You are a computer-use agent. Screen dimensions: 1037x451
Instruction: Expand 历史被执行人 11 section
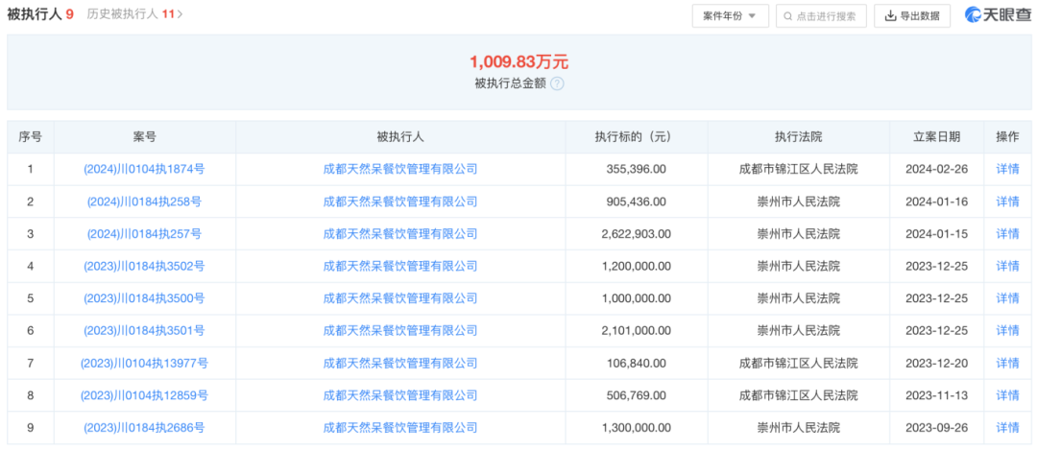(x=134, y=14)
